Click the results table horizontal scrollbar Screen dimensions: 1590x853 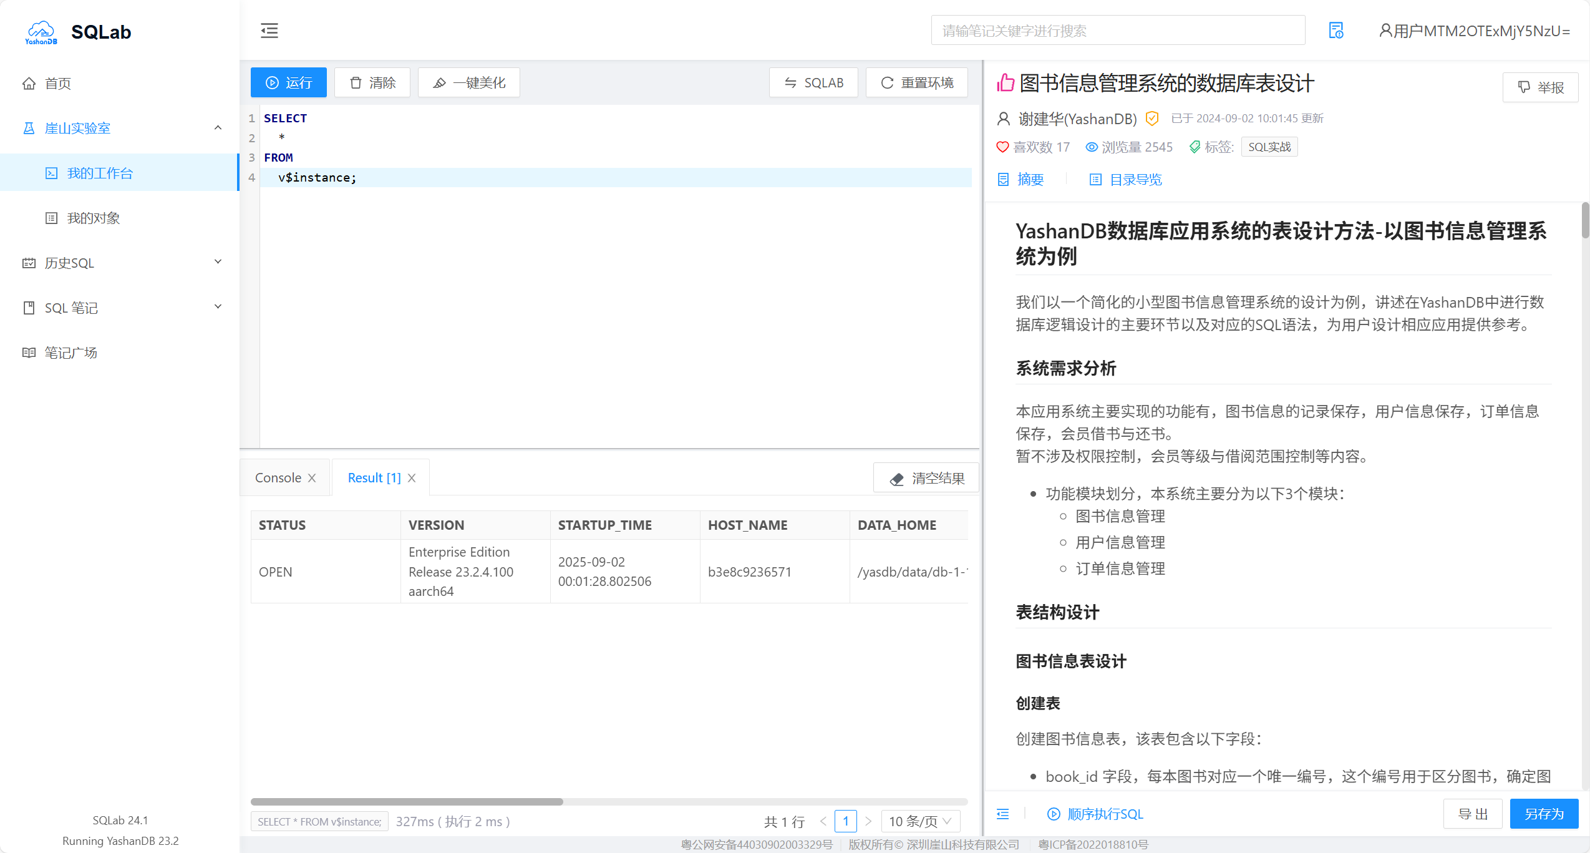coord(407,801)
